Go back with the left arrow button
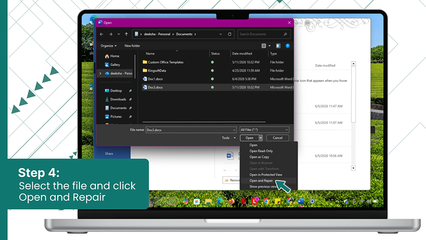The image size is (426, 240). [101, 34]
